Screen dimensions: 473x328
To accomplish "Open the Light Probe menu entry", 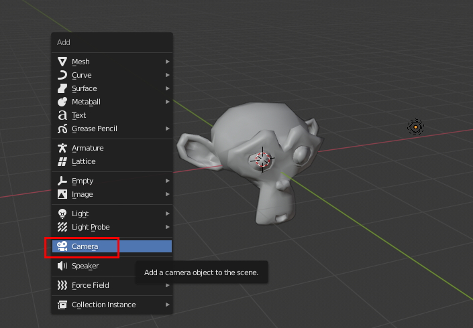I will tap(112, 227).
